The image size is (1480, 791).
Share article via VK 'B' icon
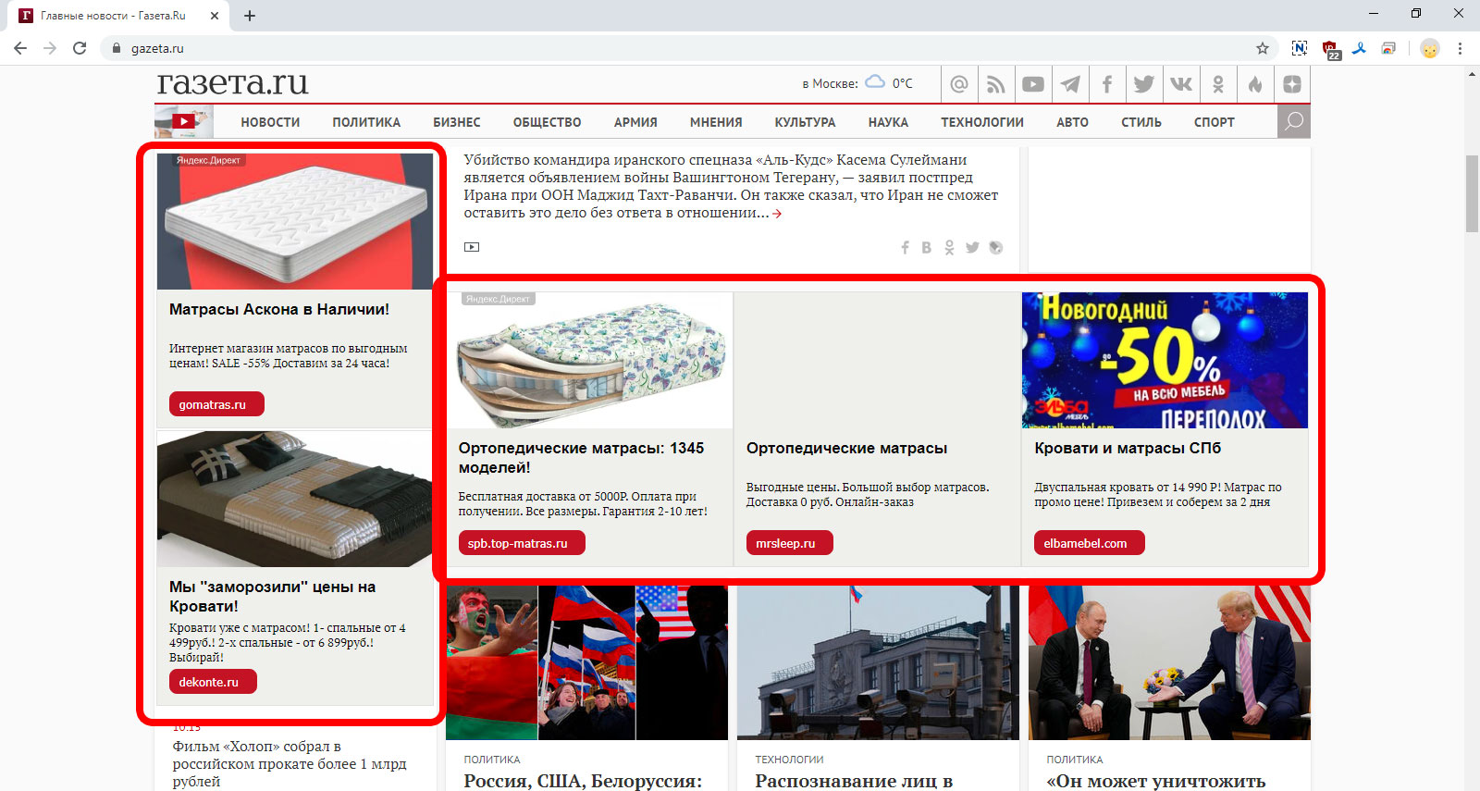tap(926, 247)
